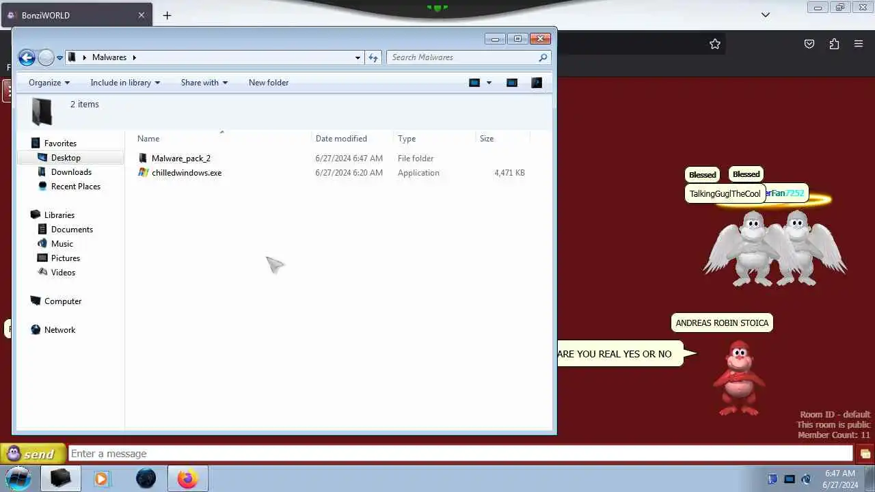Click the TalkingGuglTheCool angel Bonzi character
This screenshot has width=875, height=492.
coord(750,248)
